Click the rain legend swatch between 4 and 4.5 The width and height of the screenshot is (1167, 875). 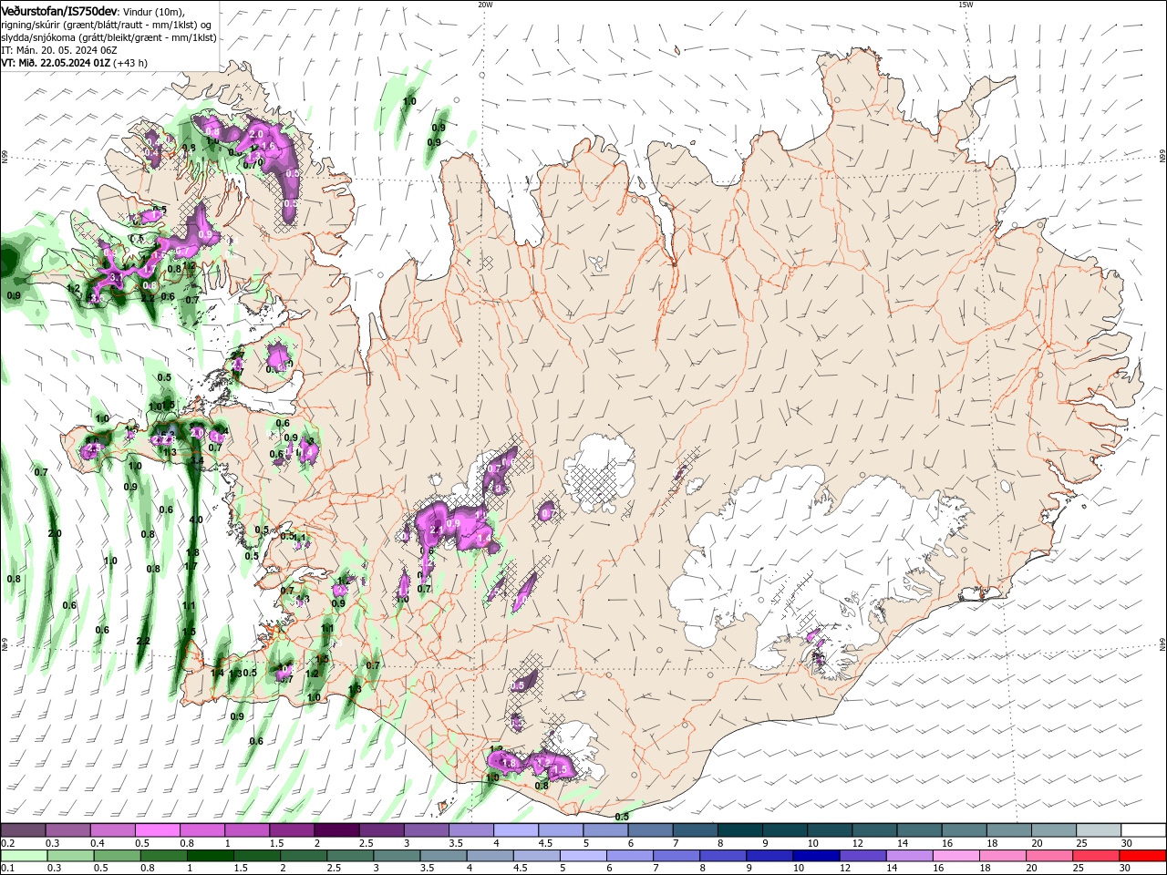tap(489, 856)
